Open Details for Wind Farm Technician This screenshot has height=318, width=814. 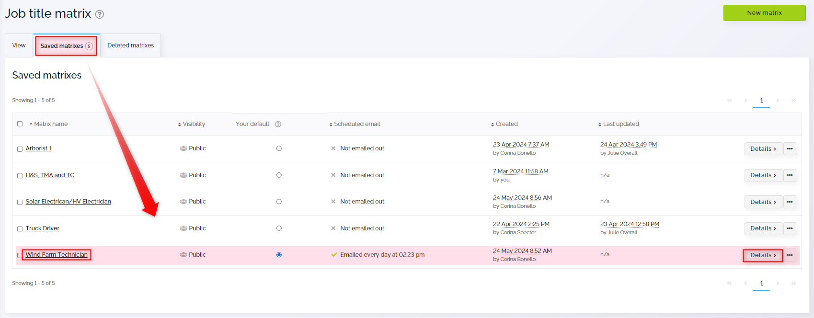click(x=763, y=255)
